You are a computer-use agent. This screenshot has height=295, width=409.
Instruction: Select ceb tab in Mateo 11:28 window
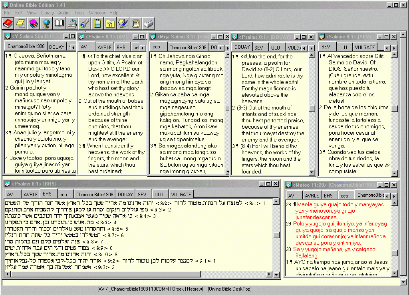tap(344, 195)
